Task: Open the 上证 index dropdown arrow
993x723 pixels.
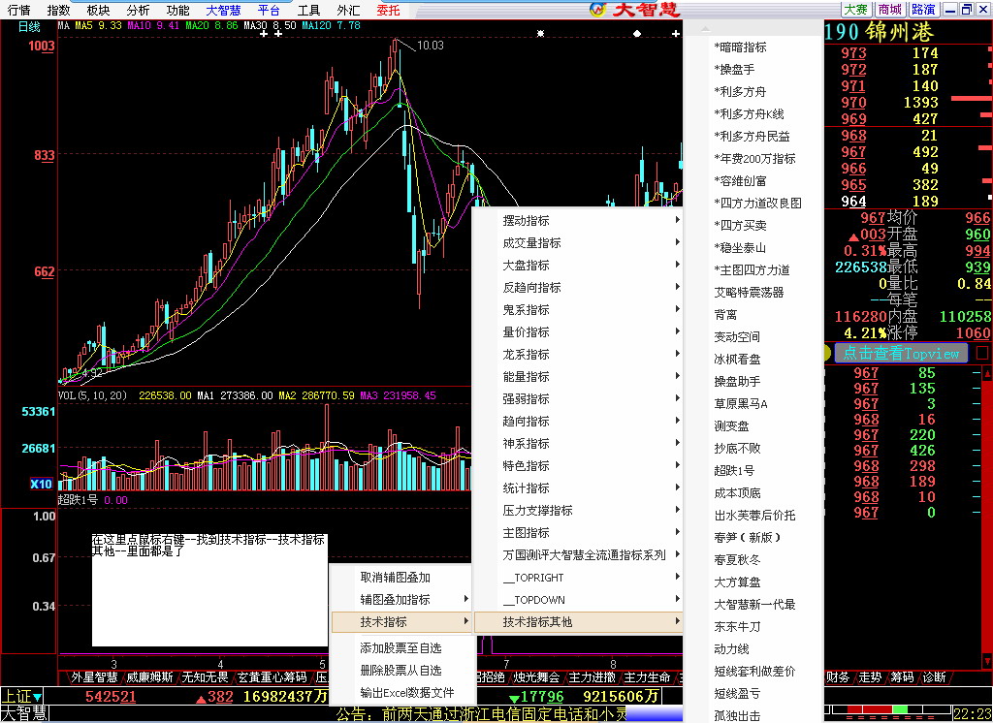Action: coord(38,698)
